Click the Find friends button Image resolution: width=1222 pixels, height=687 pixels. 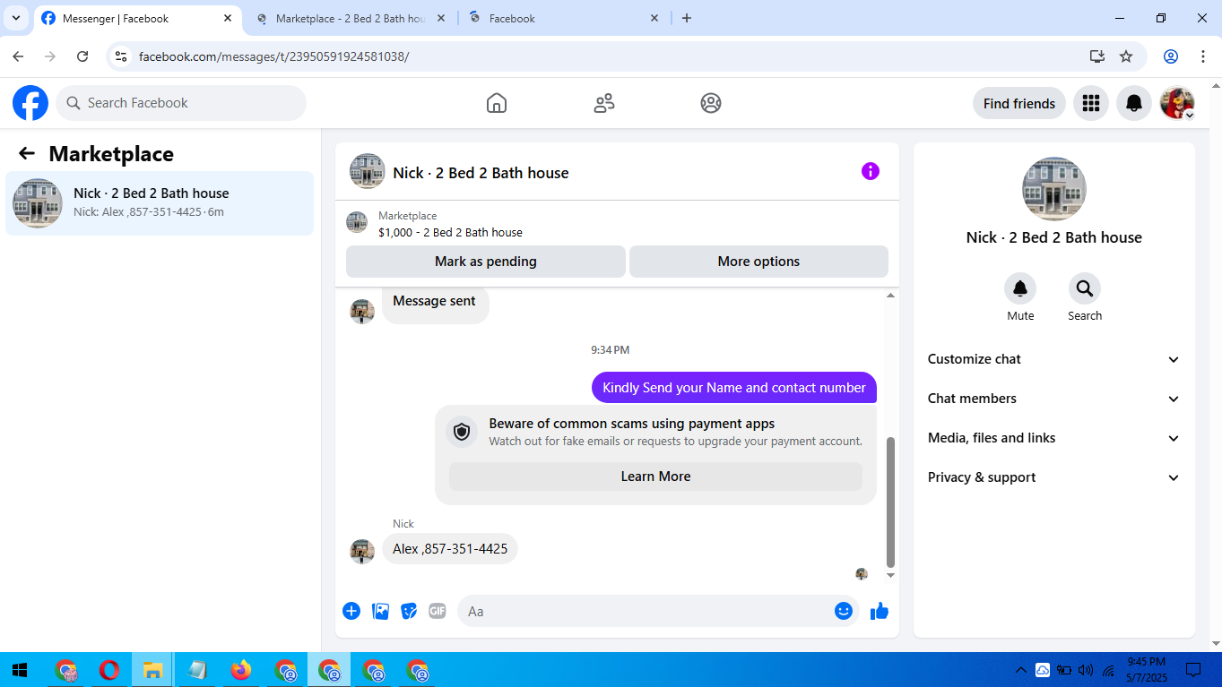coord(1019,103)
